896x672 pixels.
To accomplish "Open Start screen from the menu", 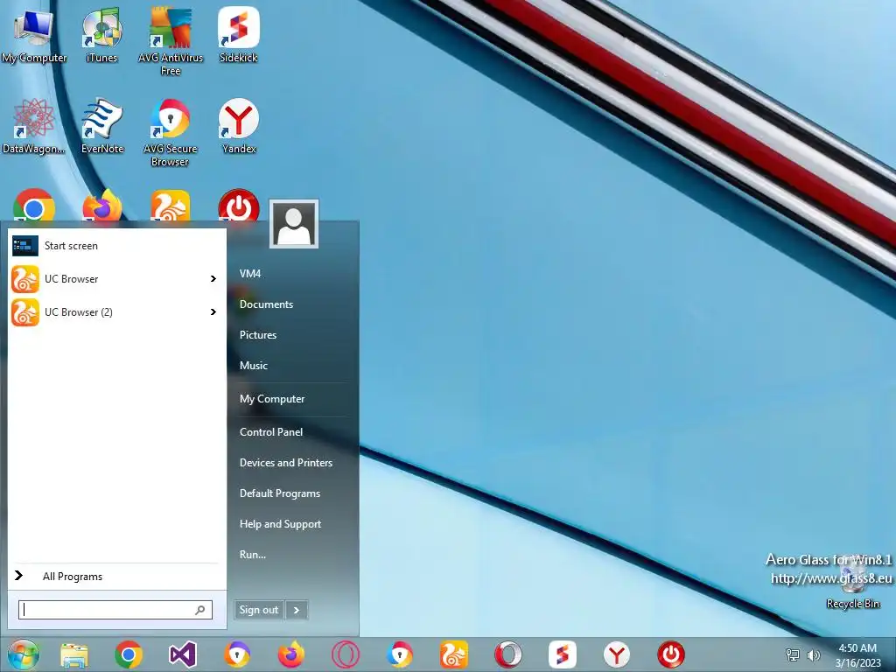I will [116, 246].
